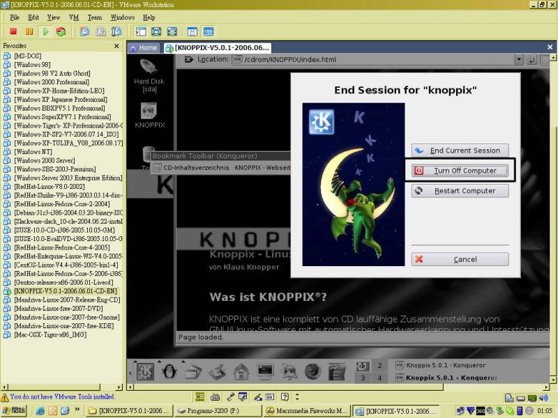Image resolution: width=558 pixels, height=418 pixels.
Task: Launch the Firefox icon in KDE panel
Action: point(313,371)
